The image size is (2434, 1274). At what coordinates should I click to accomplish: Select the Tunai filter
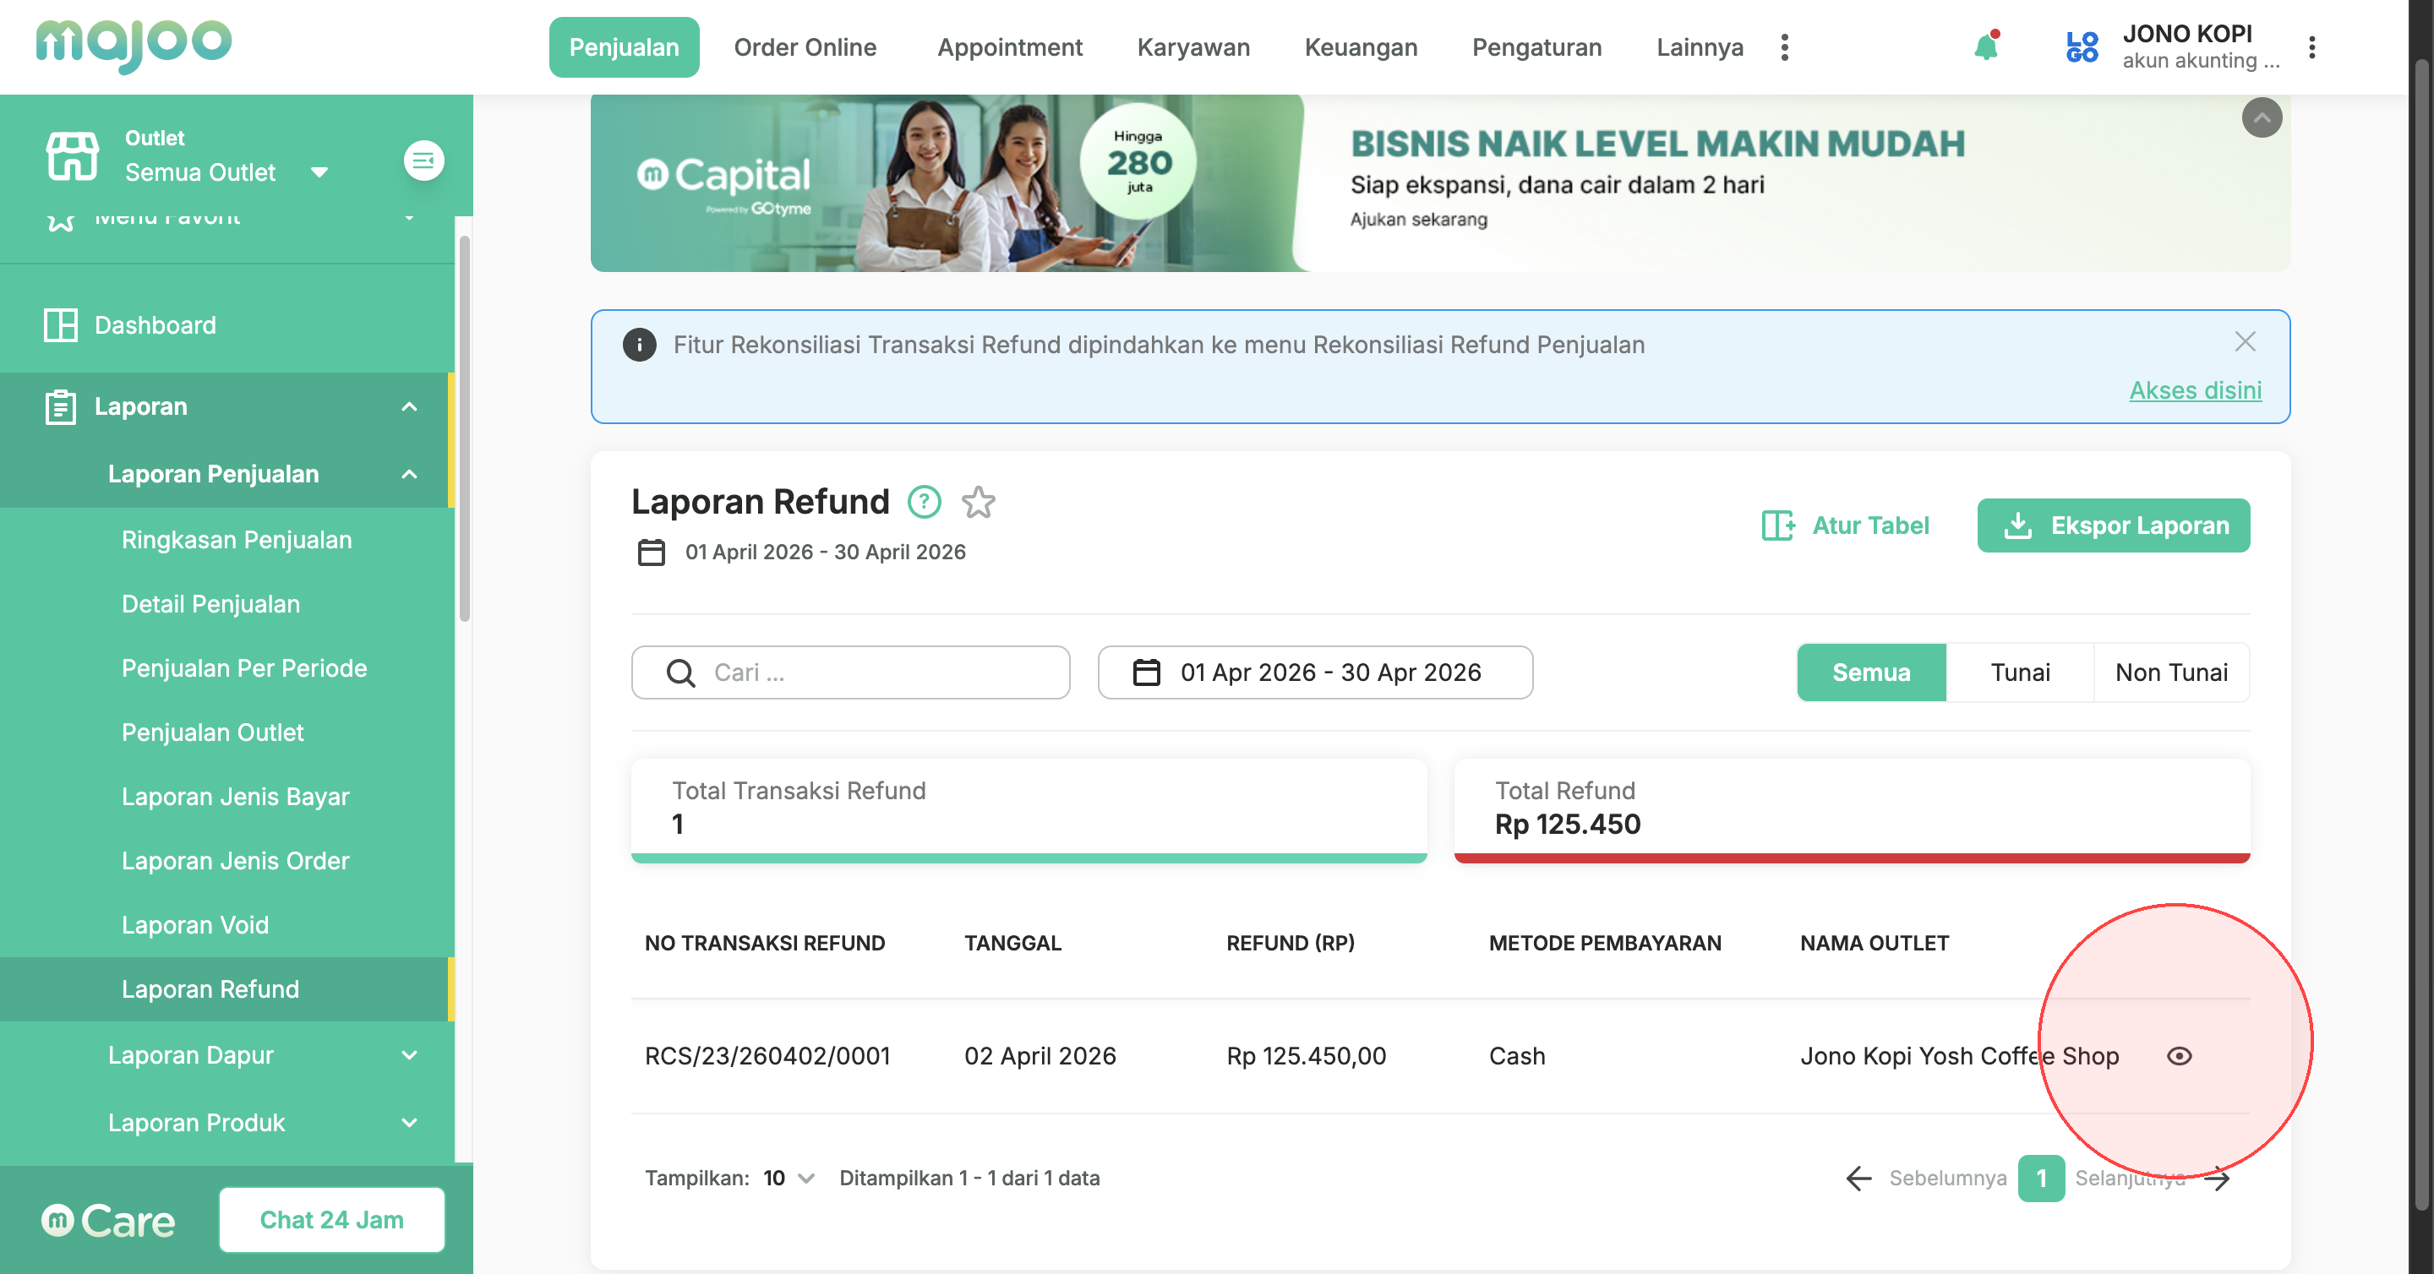point(2019,672)
